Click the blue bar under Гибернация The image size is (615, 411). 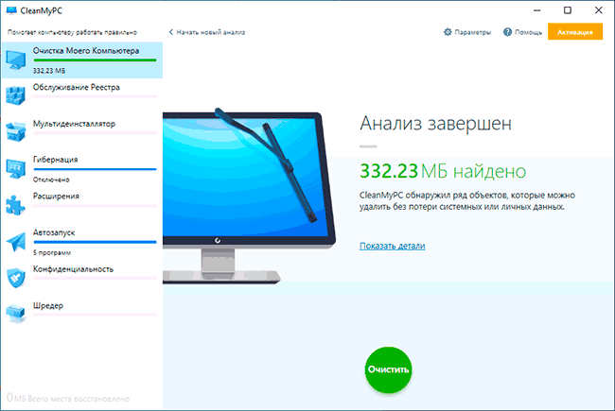pyautogui.click(x=95, y=169)
